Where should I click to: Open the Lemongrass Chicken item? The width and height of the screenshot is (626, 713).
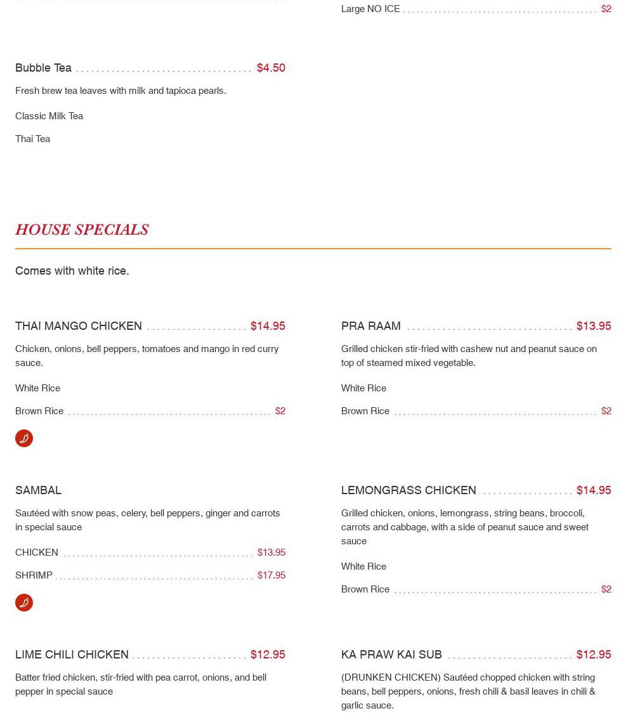pyautogui.click(x=408, y=490)
